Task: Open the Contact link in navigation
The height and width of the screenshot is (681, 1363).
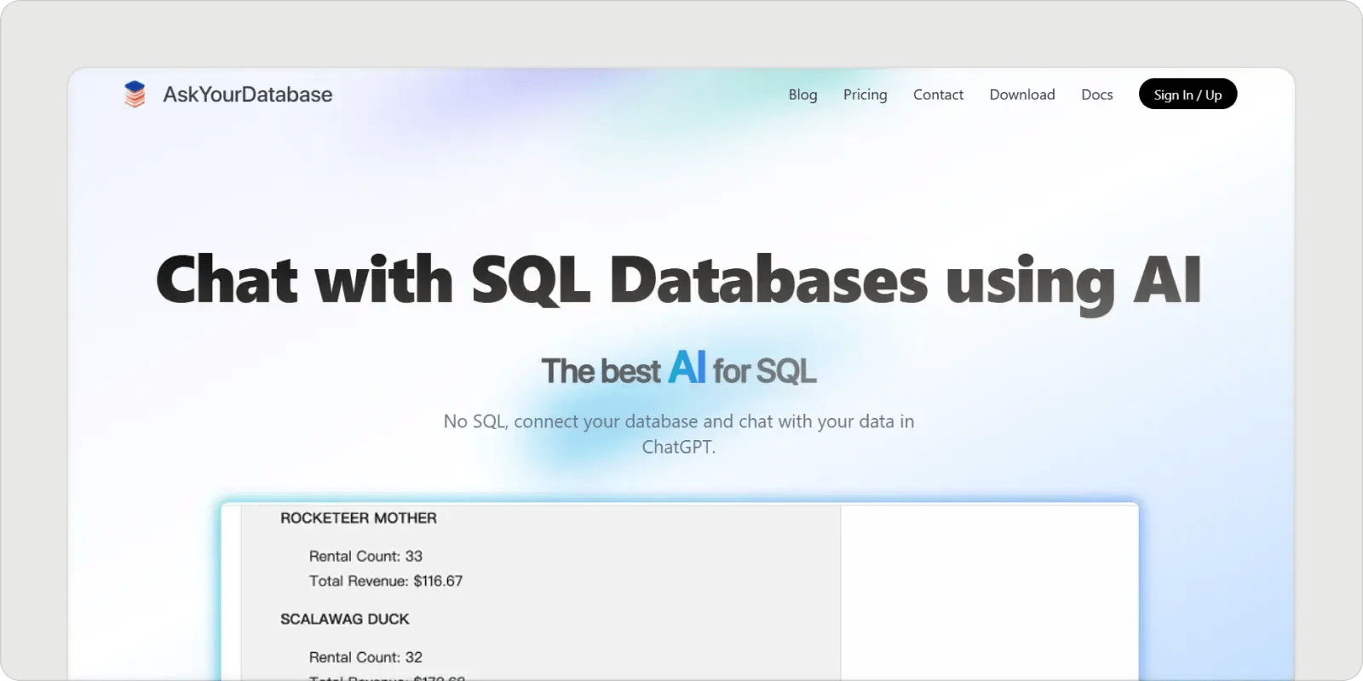Action: pos(938,94)
